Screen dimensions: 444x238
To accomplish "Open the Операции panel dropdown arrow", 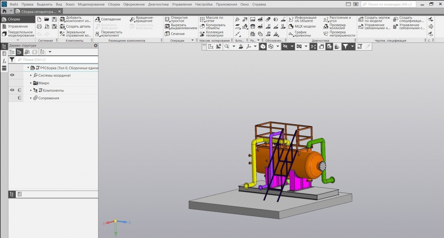I will [192, 41].
